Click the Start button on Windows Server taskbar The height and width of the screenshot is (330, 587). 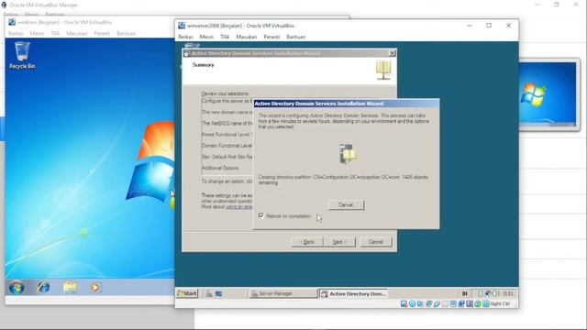click(187, 293)
